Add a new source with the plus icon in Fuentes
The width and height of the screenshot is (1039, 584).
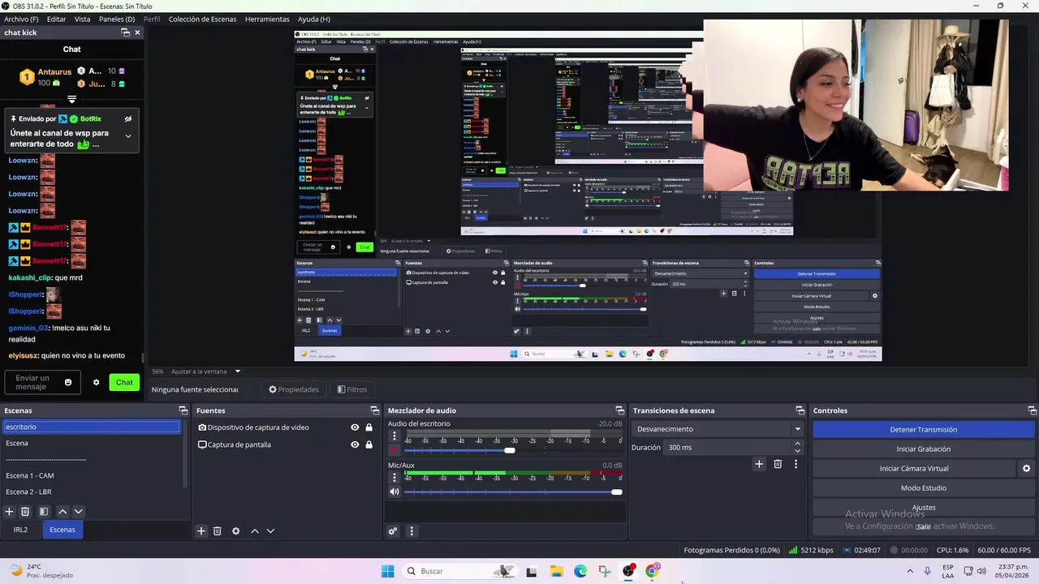pos(201,531)
